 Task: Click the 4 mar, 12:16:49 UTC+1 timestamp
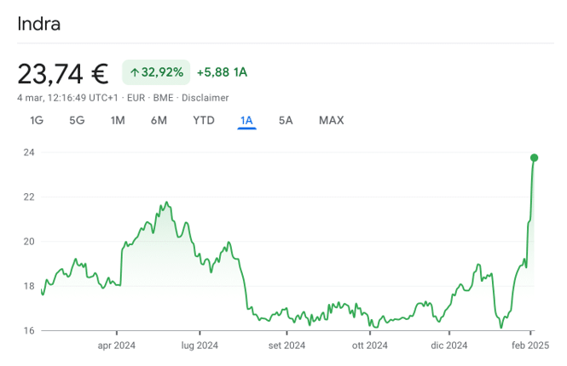(x=67, y=98)
